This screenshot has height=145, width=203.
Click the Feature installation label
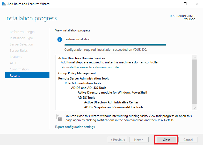tap(77, 39)
